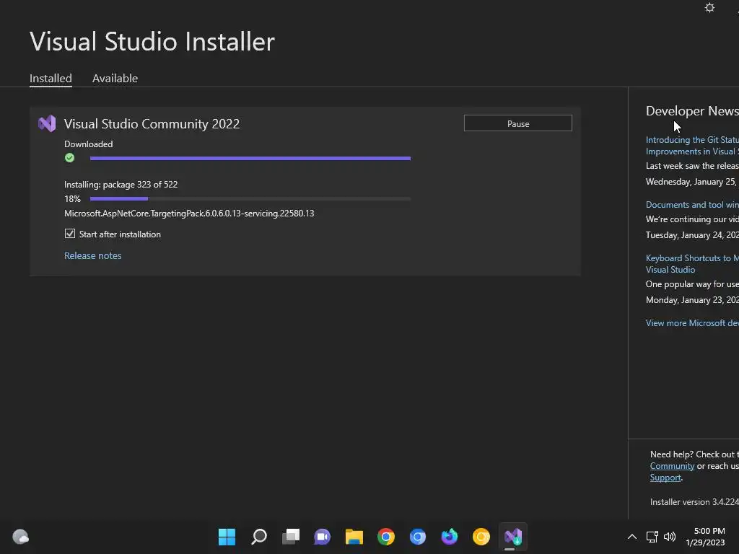Open the Git Status improvements news article
The image size is (739, 554).
click(692, 146)
